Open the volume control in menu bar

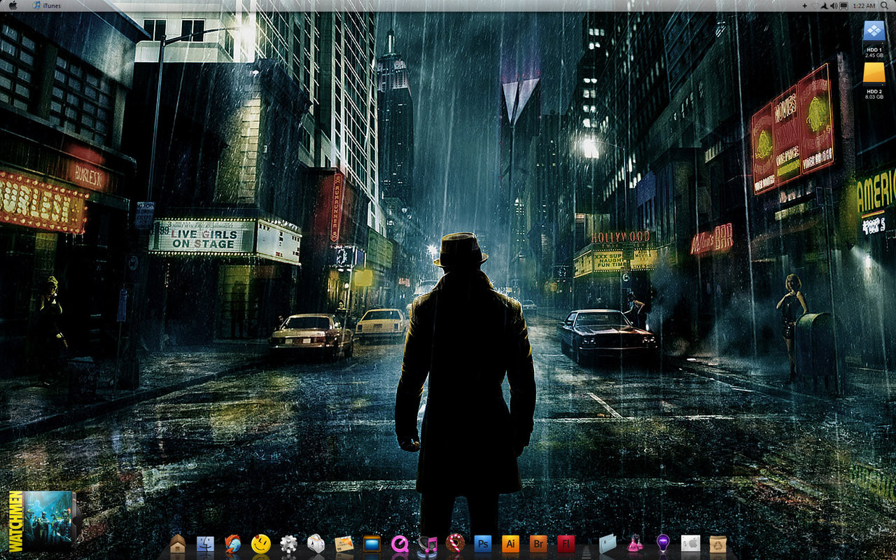click(834, 6)
